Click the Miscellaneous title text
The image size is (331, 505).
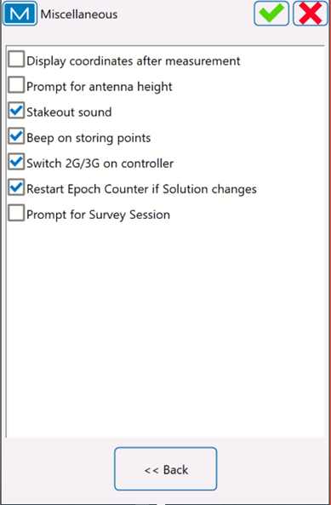pyautogui.click(x=79, y=14)
